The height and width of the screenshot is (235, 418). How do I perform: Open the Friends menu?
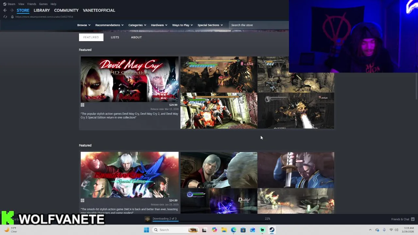32,4
